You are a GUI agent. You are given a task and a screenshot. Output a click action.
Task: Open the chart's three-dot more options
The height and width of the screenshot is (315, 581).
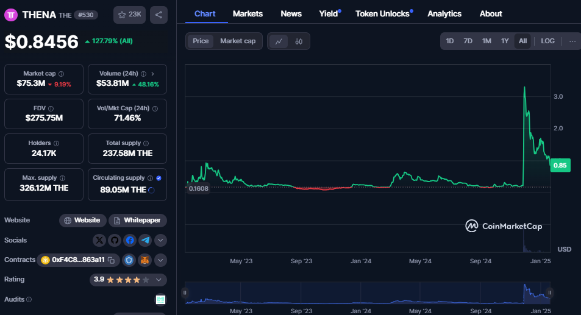572,41
